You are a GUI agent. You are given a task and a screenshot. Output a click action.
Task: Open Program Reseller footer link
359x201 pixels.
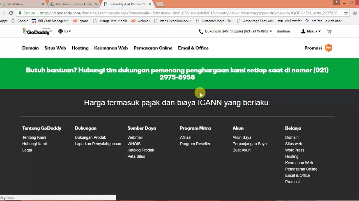[195, 144]
